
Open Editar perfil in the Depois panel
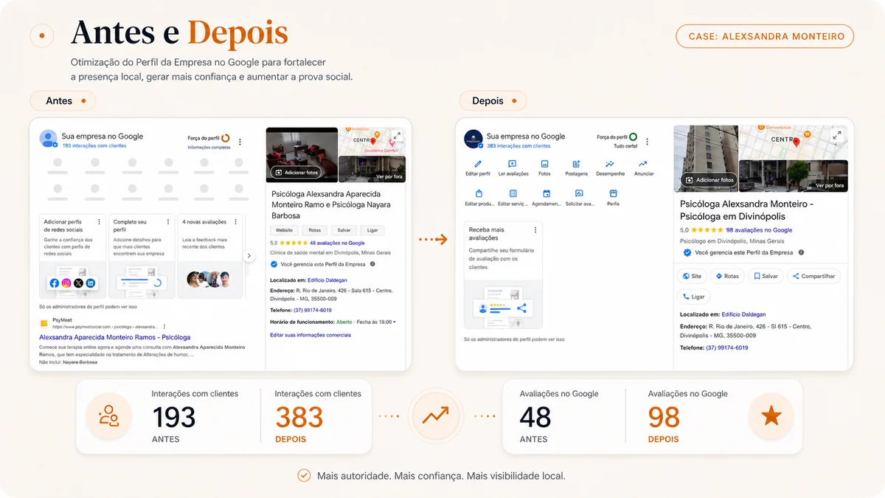(478, 167)
